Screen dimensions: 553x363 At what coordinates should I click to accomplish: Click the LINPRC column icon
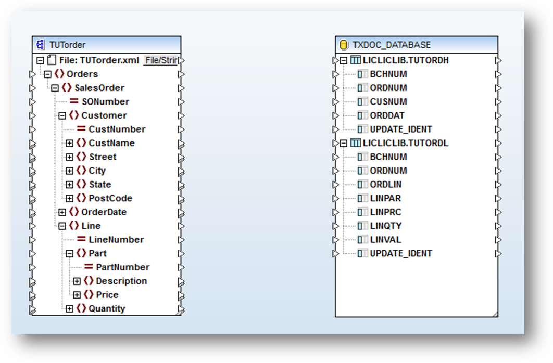(x=362, y=212)
